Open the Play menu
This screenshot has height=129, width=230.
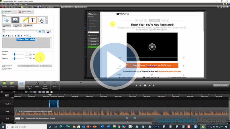(x=15, y=4)
